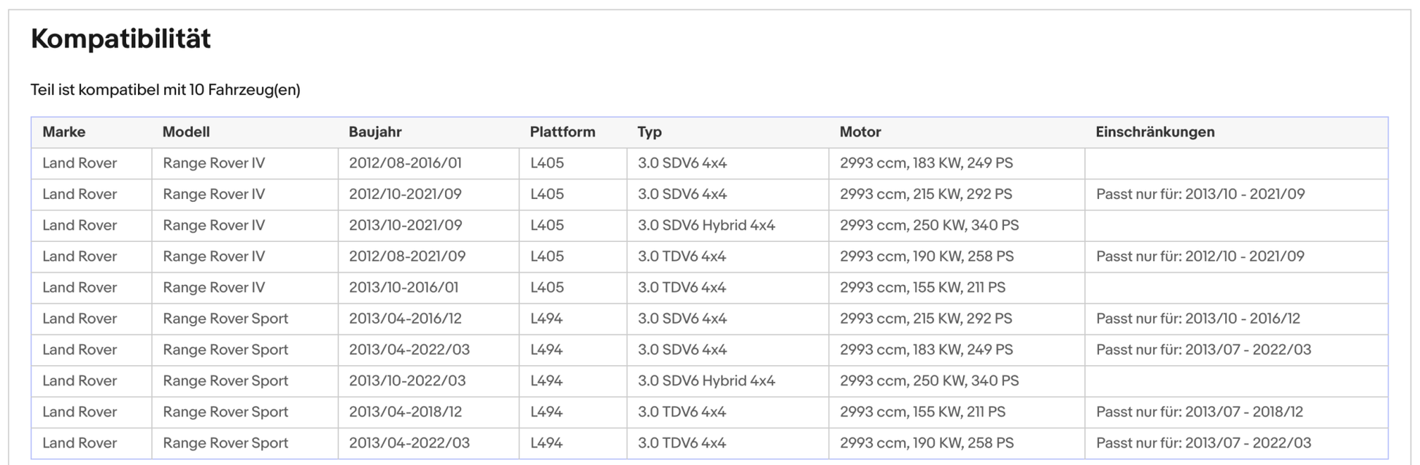The width and height of the screenshot is (1420, 465).
Task: Click restriction 'Passt nur für: 2013/10 - 2016/12'
Action: pyautogui.click(x=1197, y=319)
